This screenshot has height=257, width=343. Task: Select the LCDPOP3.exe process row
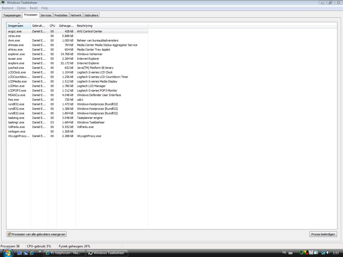point(77,90)
